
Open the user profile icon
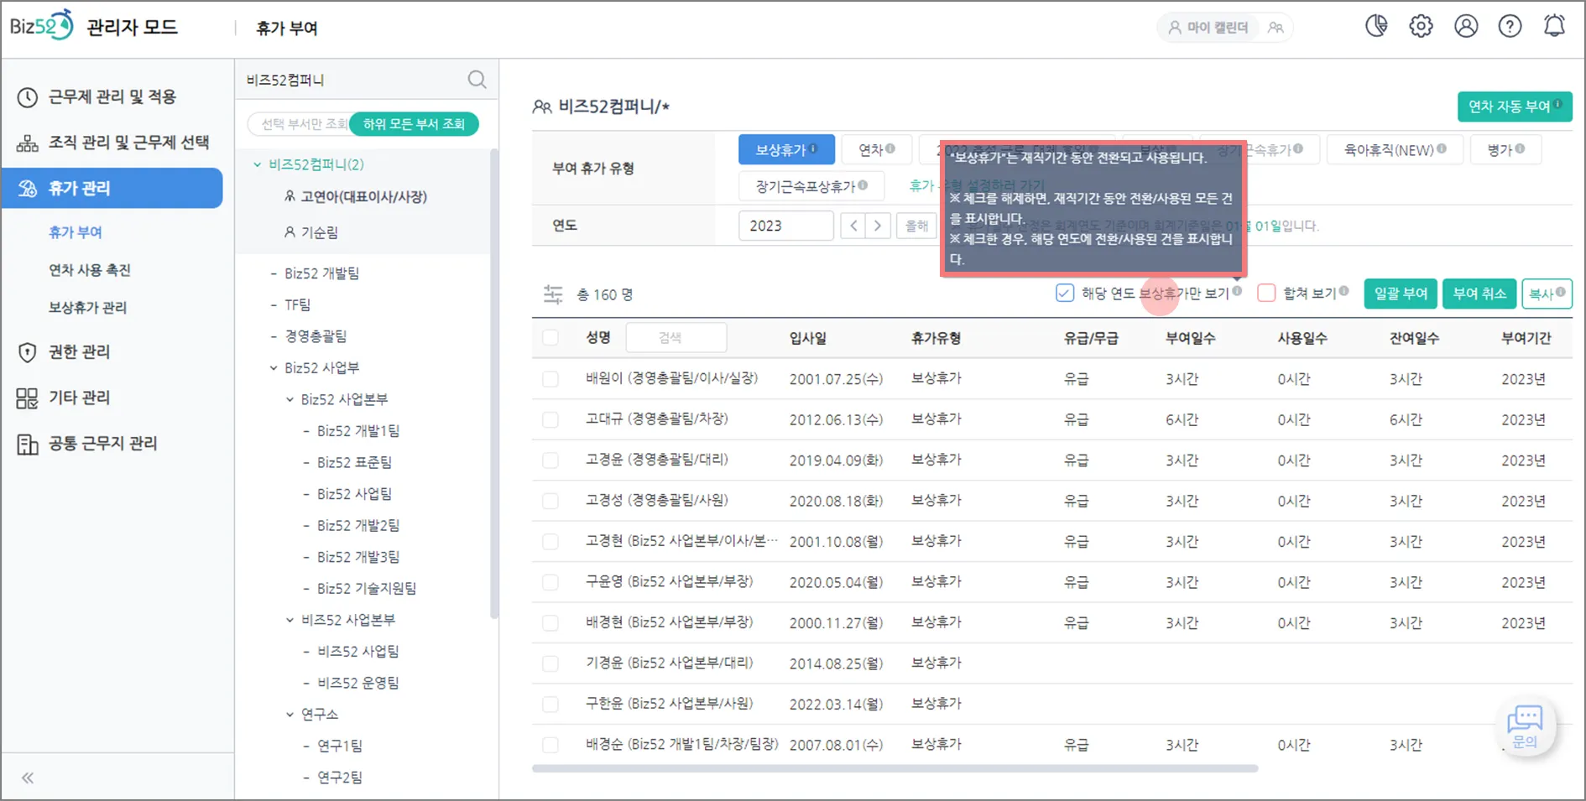click(1466, 27)
